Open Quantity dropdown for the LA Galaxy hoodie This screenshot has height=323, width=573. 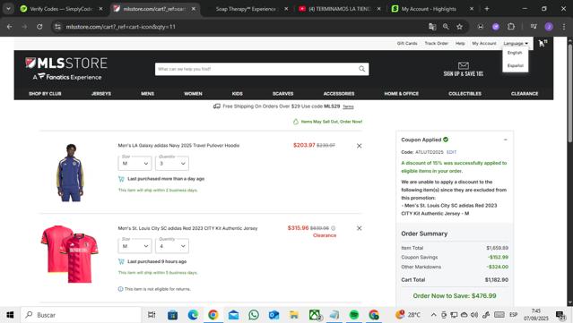pos(172,164)
